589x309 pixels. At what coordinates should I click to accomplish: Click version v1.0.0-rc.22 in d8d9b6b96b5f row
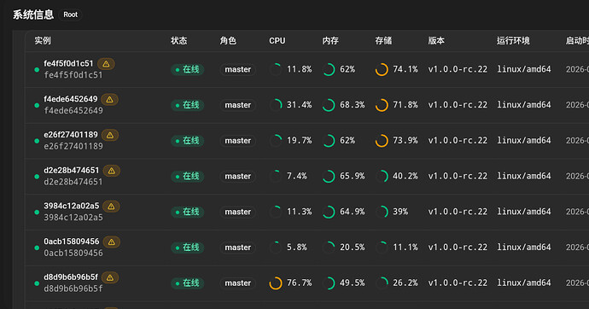pyautogui.click(x=458, y=283)
